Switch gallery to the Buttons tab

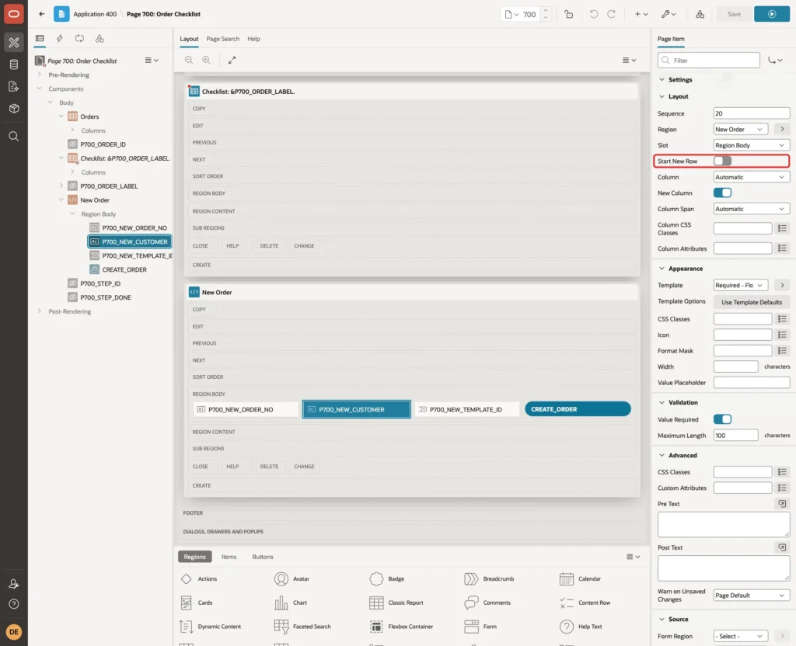pos(263,557)
